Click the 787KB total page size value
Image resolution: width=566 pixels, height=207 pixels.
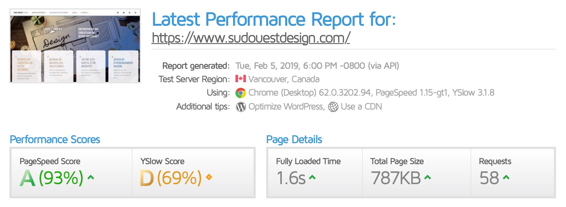click(x=396, y=178)
